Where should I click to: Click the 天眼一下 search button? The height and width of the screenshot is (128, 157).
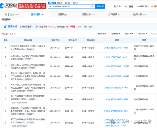[x=100, y=6]
